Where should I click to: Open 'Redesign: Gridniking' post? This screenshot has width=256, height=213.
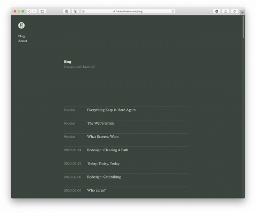[104, 177]
